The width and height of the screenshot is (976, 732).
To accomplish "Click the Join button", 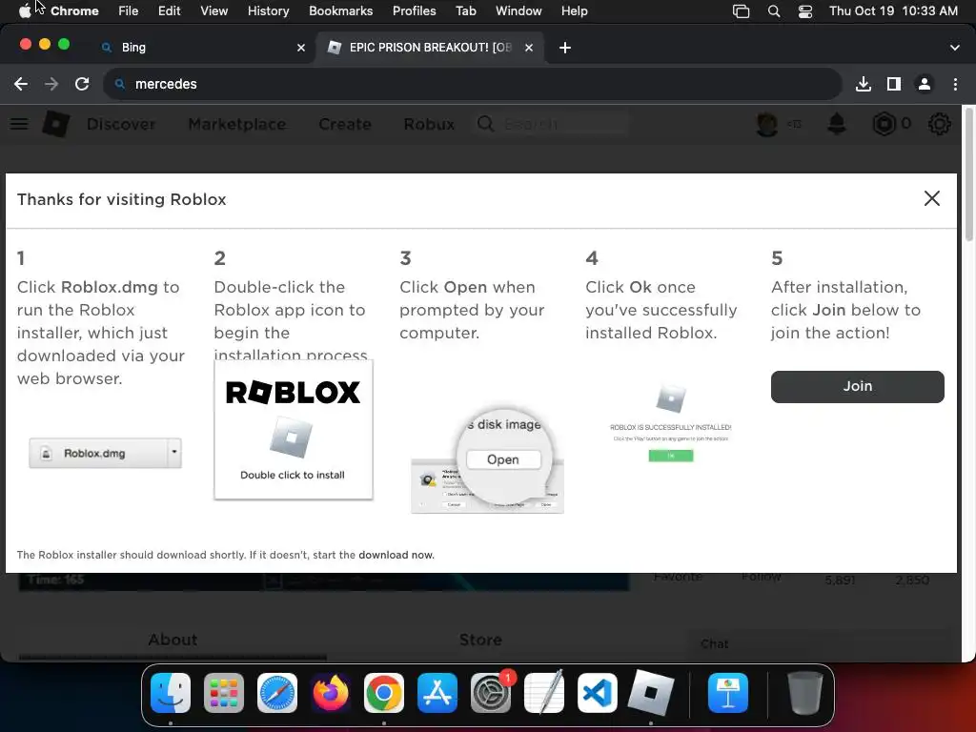I will point(857,387).
